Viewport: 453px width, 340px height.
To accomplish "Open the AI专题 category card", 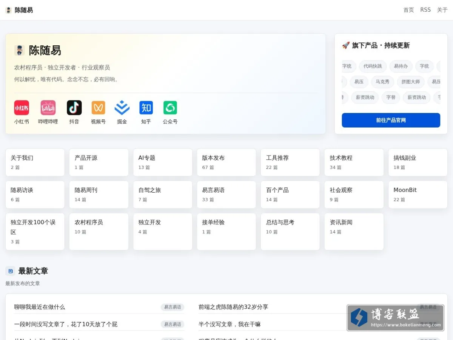I will pos(163,162).
